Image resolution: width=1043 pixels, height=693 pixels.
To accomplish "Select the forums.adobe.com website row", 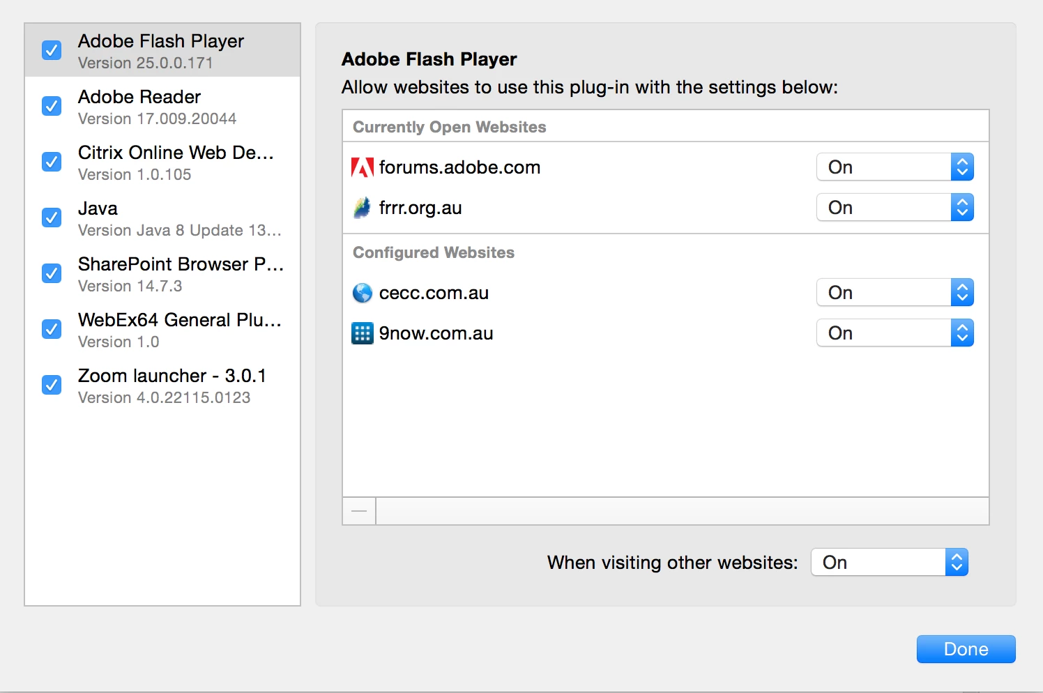I will pos(666,167).
